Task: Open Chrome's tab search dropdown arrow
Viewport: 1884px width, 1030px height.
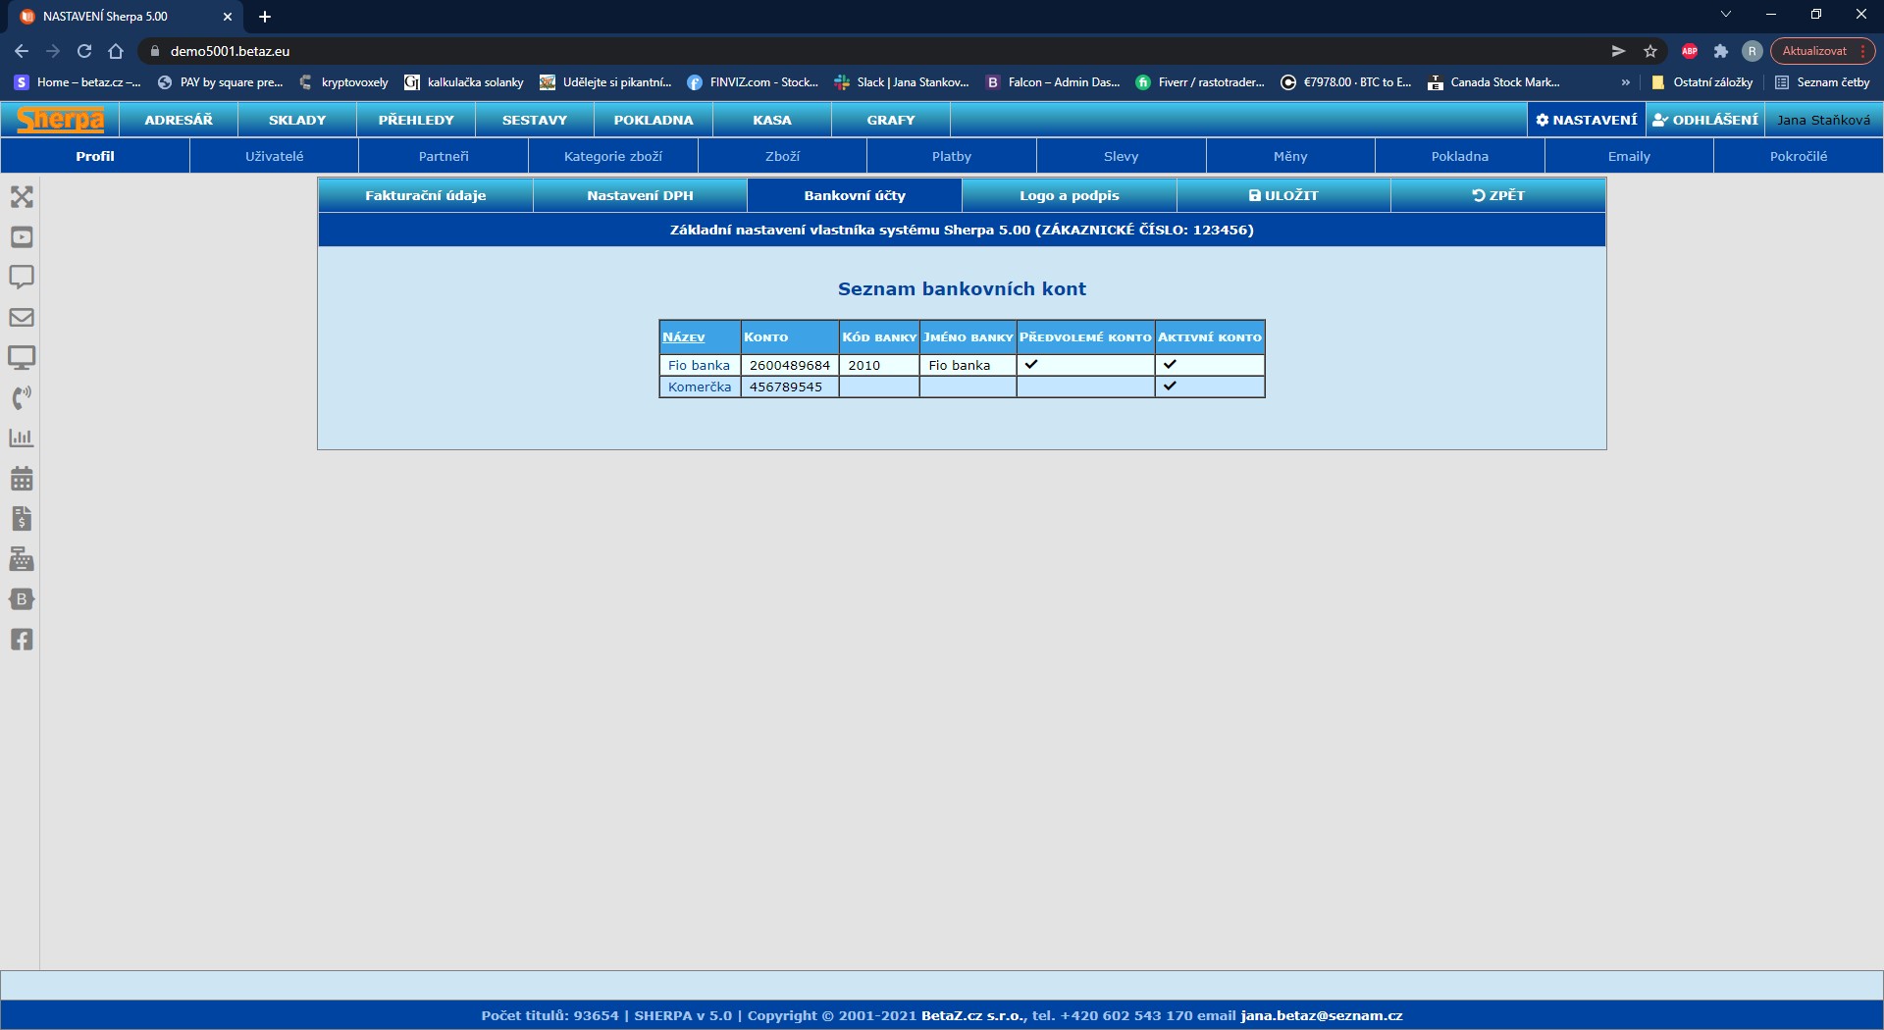Action: (1726, 15)
